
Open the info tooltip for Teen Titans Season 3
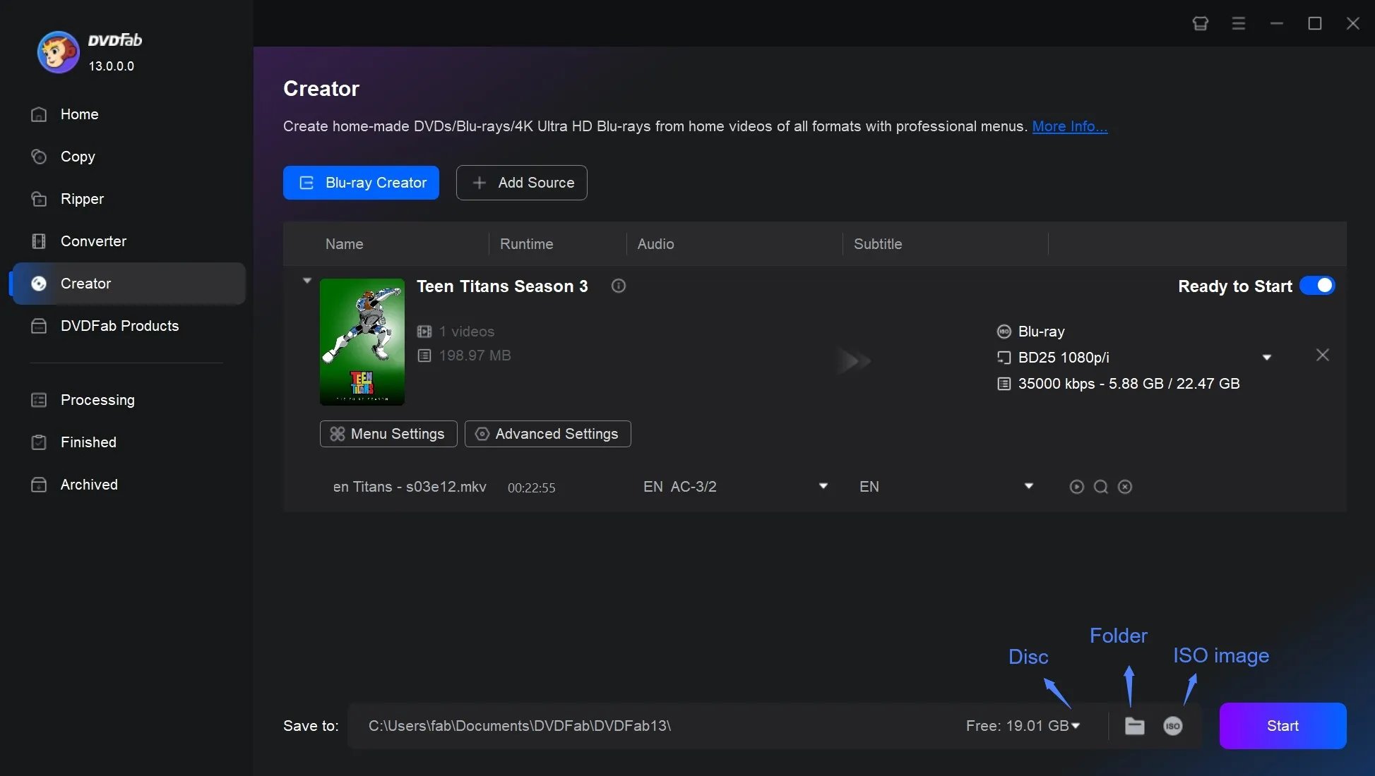click(618, 286)
